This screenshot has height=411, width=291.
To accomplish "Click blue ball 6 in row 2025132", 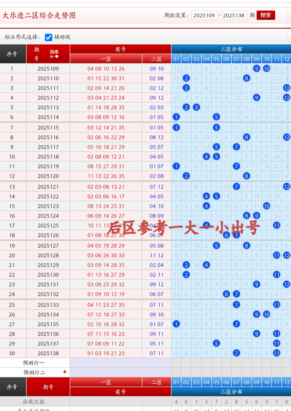I will click(226, 294).
